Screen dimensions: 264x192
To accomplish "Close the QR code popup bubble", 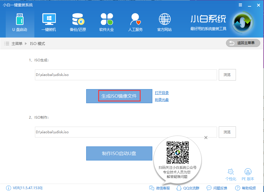I will [x=206, y=138].
